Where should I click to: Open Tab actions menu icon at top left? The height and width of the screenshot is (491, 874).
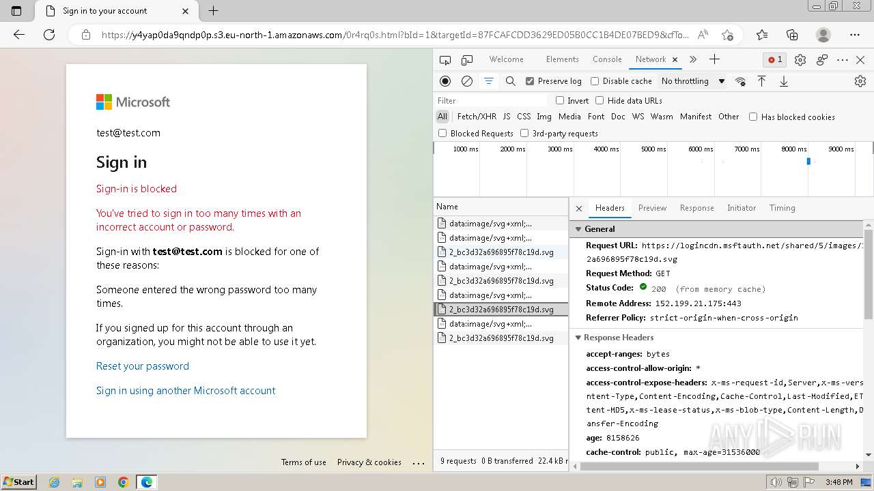(x=16, y=11)
